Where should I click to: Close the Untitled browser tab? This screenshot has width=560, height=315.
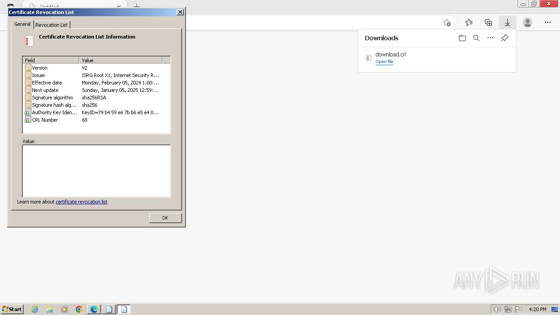(119, 6)
